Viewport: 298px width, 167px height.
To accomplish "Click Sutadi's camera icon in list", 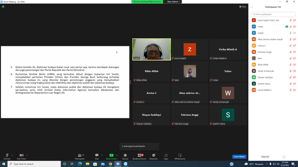I will [294, 33].
